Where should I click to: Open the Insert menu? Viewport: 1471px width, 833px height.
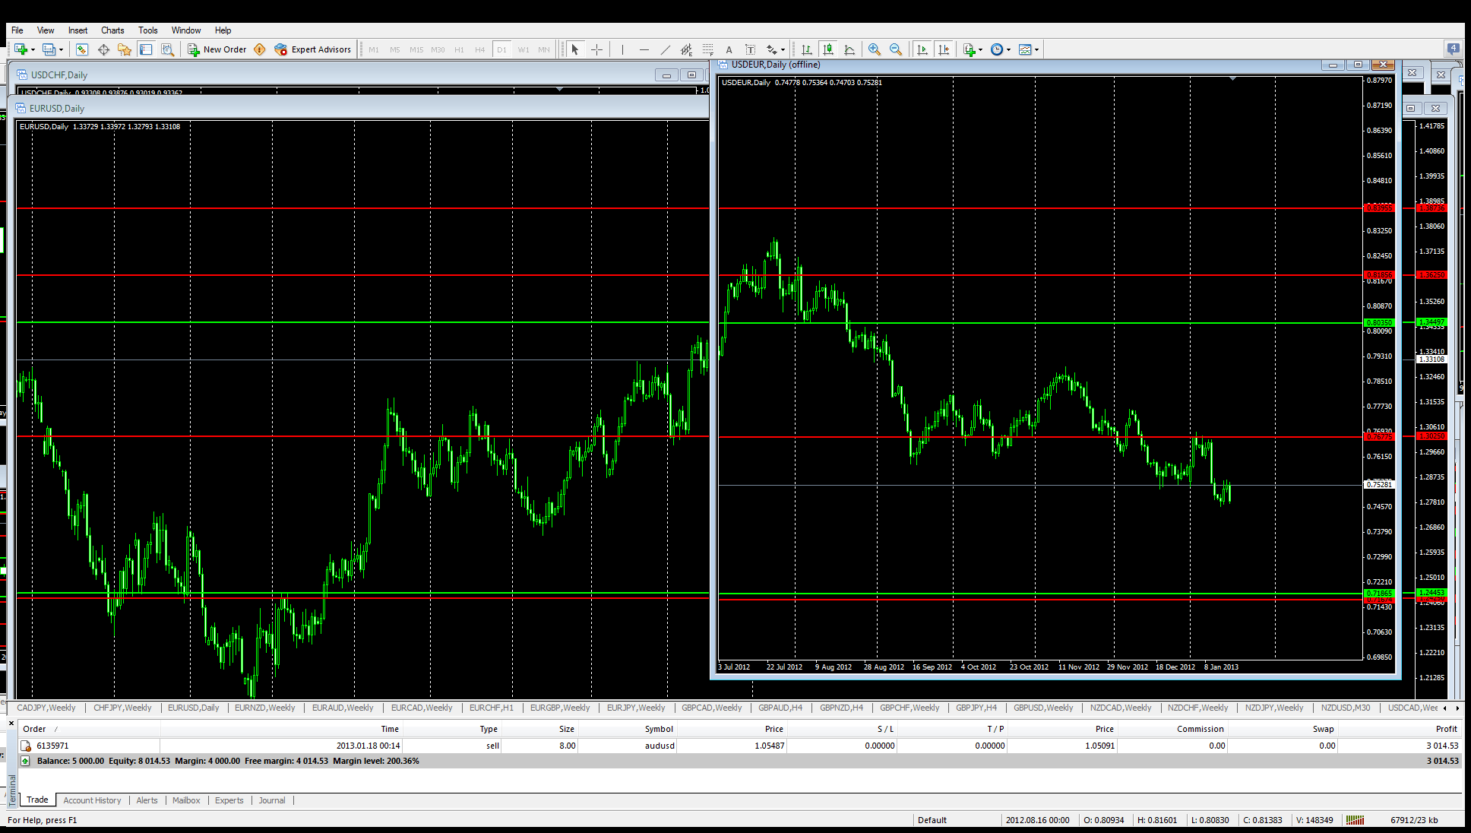pyautogui.click(x=78, y=30)
